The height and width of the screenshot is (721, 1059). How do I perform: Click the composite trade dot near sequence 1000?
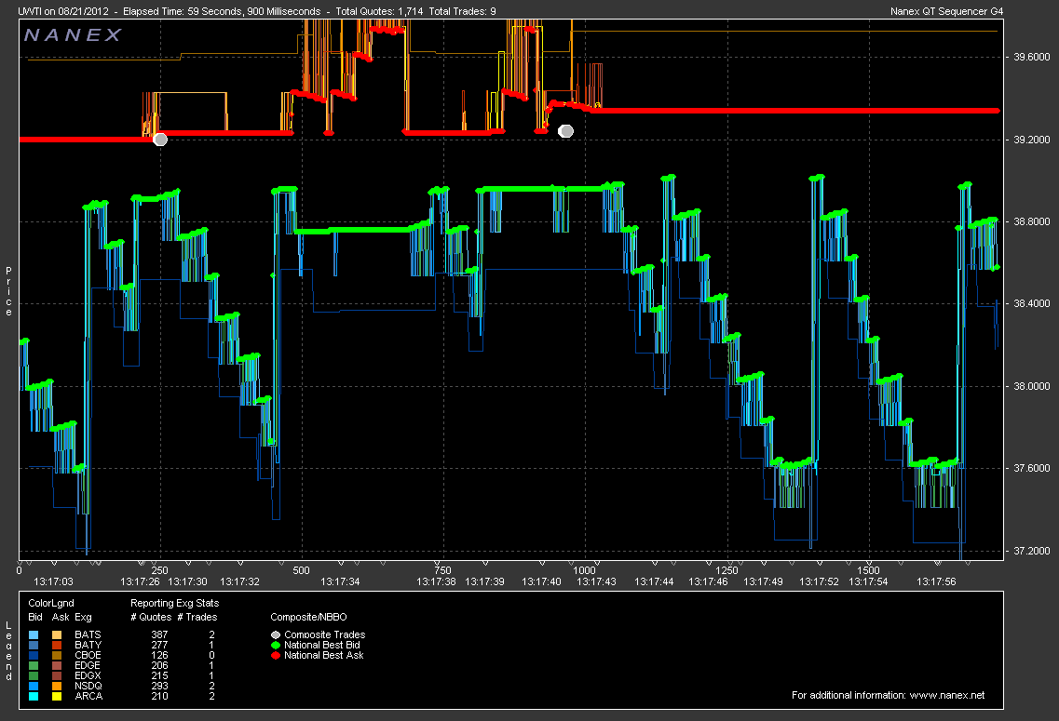point(566,131)
